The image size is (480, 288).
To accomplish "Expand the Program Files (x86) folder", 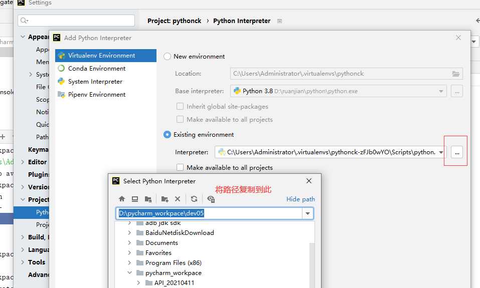I will point(129,262).
